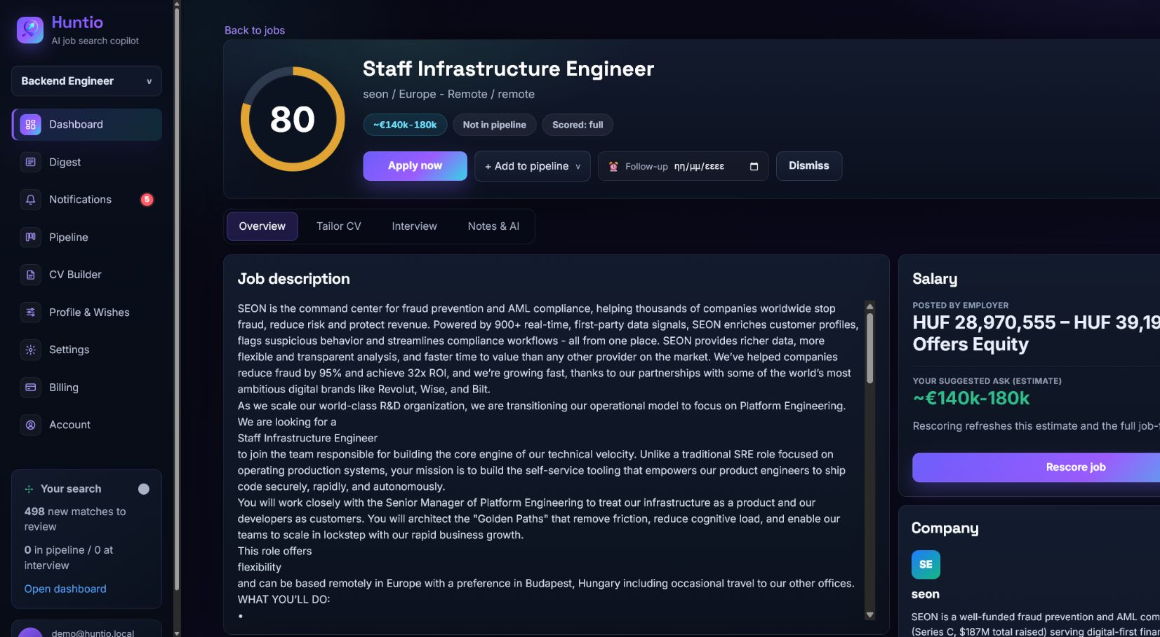The width and height of the screenshot is (1160, 637).
Task: Click the Billing card icon
Action: (x=30, y=387)
